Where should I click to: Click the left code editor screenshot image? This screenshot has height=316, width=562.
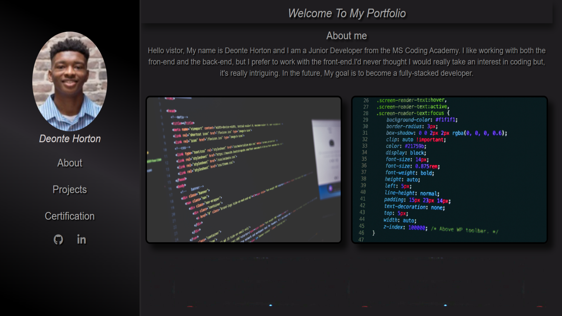click(x=244, y=170)
